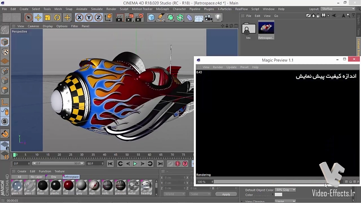This screenshot has width=361, height=203.
Task: Expand the Color parameter arrow
Action: [x=273, y=195]
